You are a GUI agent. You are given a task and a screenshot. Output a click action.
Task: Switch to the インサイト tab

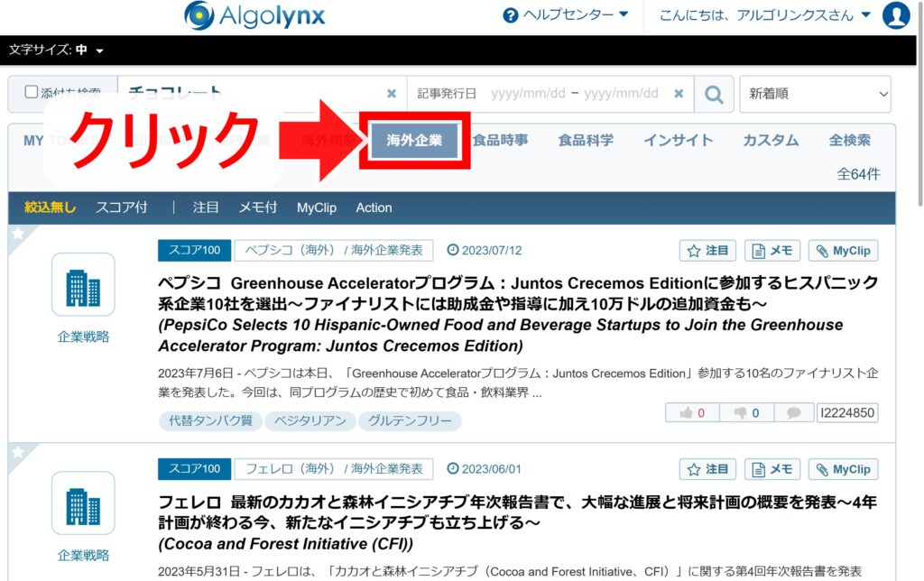coord(678,141)
